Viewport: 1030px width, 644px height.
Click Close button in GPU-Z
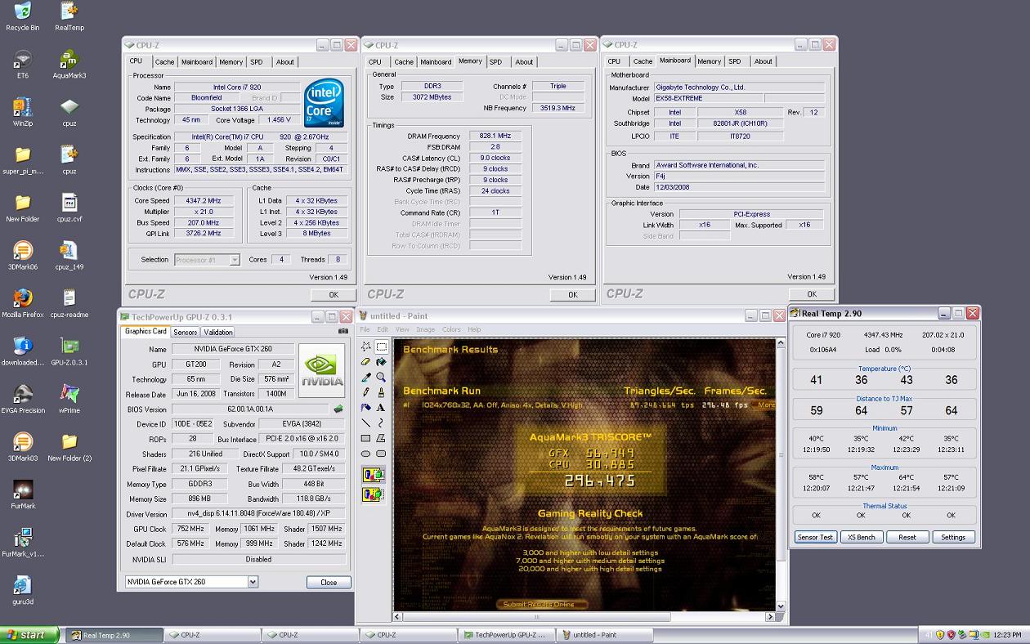click(x=329, y=583)
